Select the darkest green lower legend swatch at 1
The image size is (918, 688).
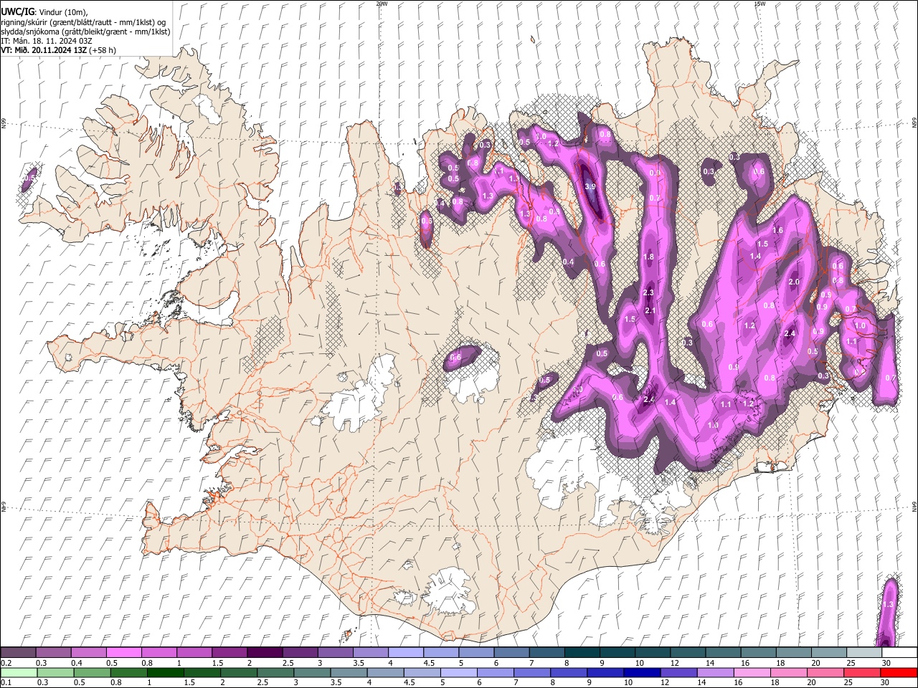click(165, 672)
